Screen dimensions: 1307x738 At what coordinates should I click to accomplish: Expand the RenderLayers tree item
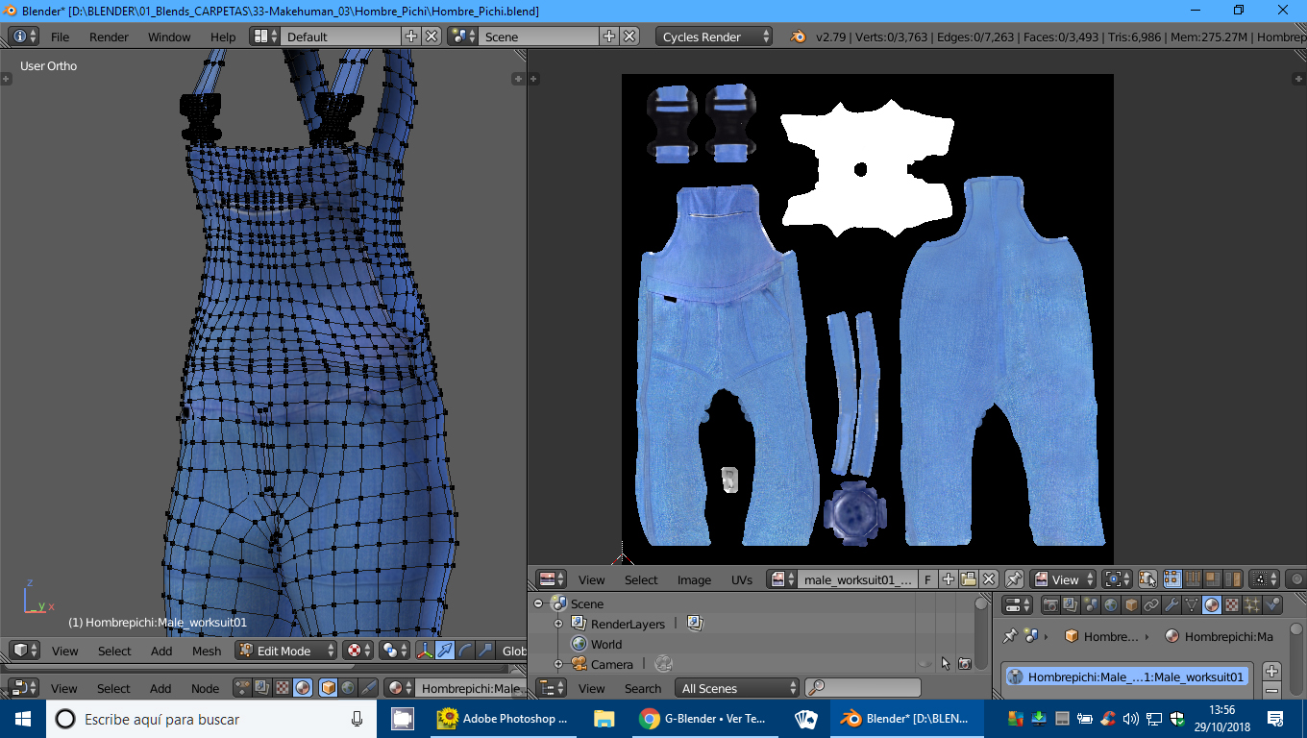558,624
